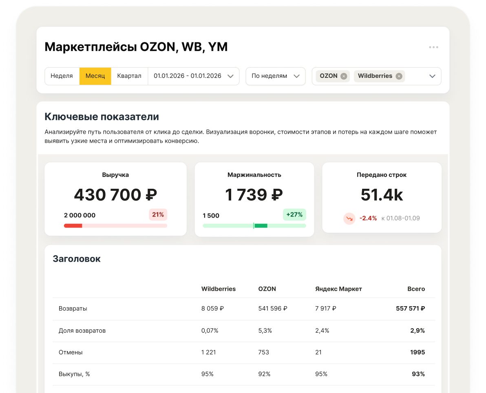Select the highlighted "Месяц" period option
Viewport: 486px width, 393px height.
[x=95, y=76]
